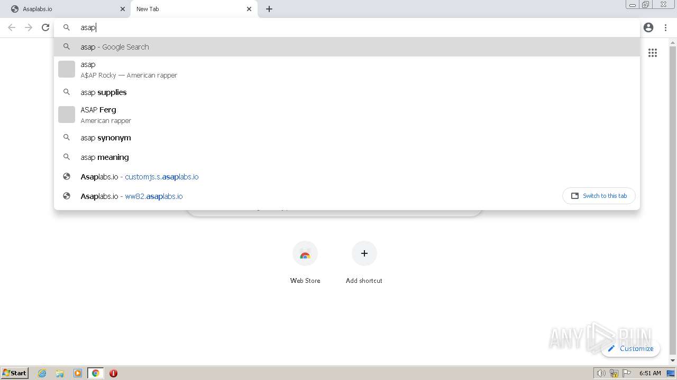Click 'Switch to this tab' button
Viewport: 677px width, 380px height.
[x=599, y=196]
